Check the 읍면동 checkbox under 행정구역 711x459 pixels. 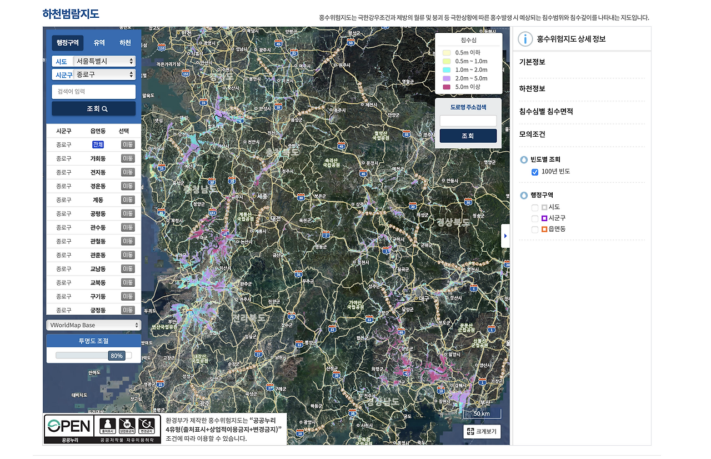(x=534, y=229)
